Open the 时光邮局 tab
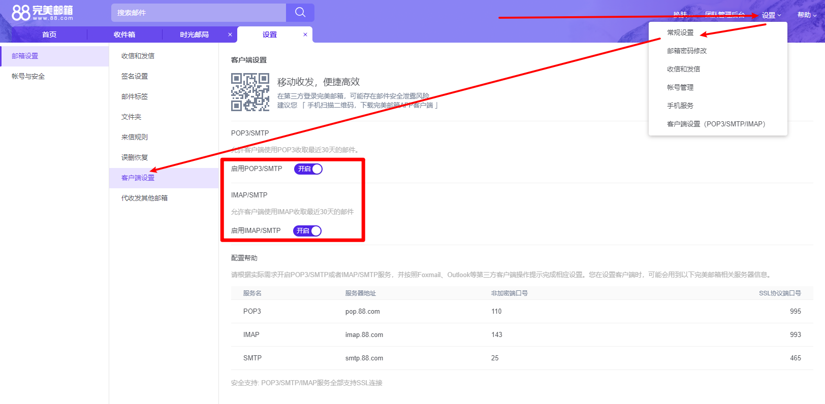825x404 pixels. point(195,35)
